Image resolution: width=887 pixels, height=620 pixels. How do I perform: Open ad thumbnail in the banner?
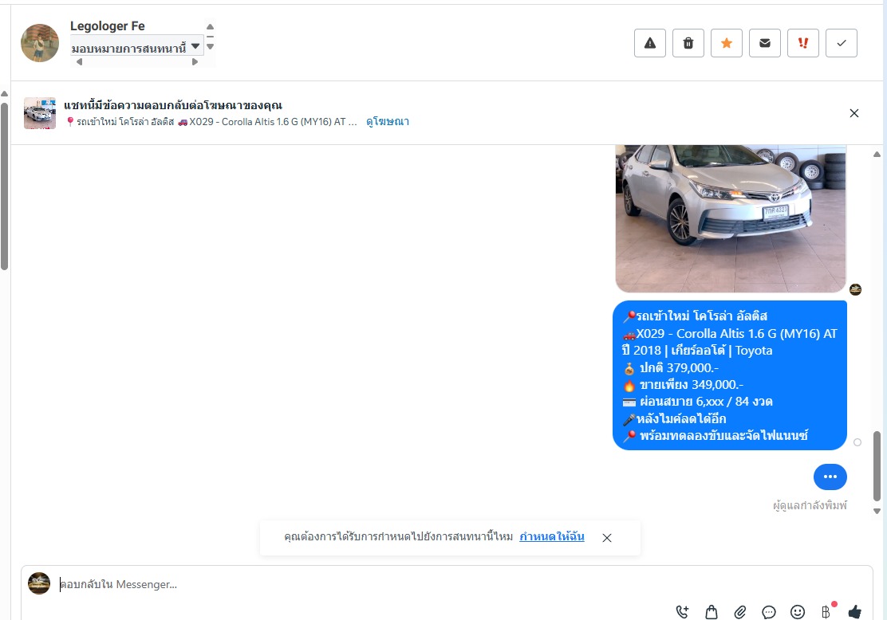point(40,113)
